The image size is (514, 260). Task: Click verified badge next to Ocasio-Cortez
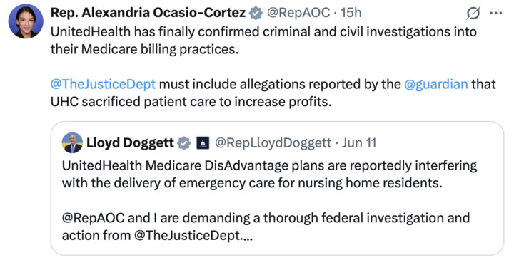click(256, 13)
